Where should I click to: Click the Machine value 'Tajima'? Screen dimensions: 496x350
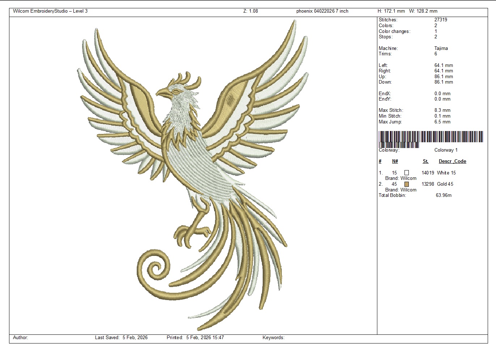441,48
